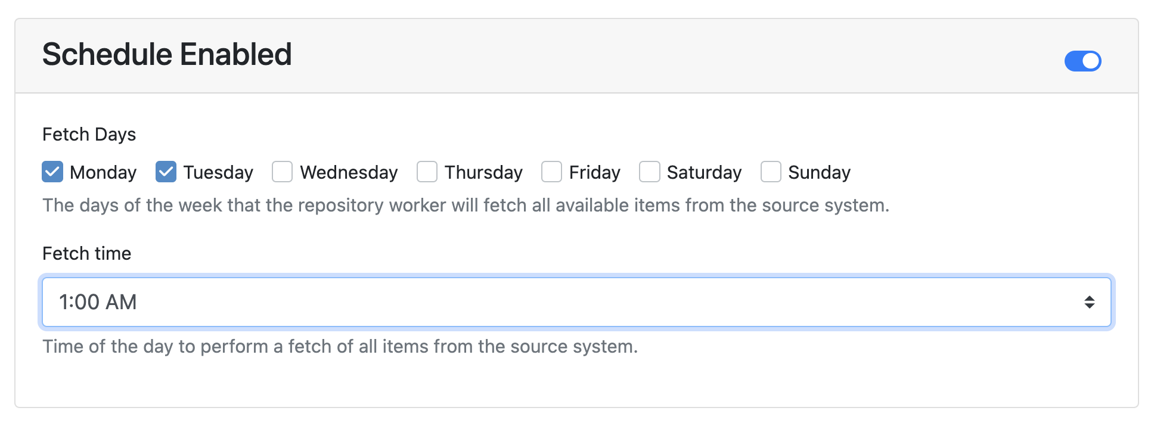Click the "Fetch Days" section label
The image size is (1154, 423).
[x=89, y=135]
